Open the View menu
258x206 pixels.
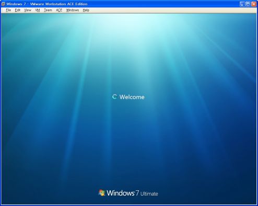coord(28,10)
